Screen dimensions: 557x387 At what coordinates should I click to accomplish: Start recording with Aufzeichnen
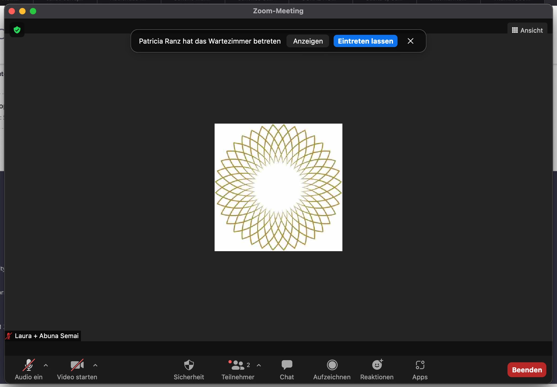pyautogui.click(x=332, y=369)
